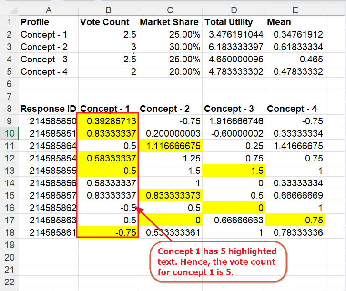Click the column E header
Screen dimensions: 346x291
tap(295, 8)
